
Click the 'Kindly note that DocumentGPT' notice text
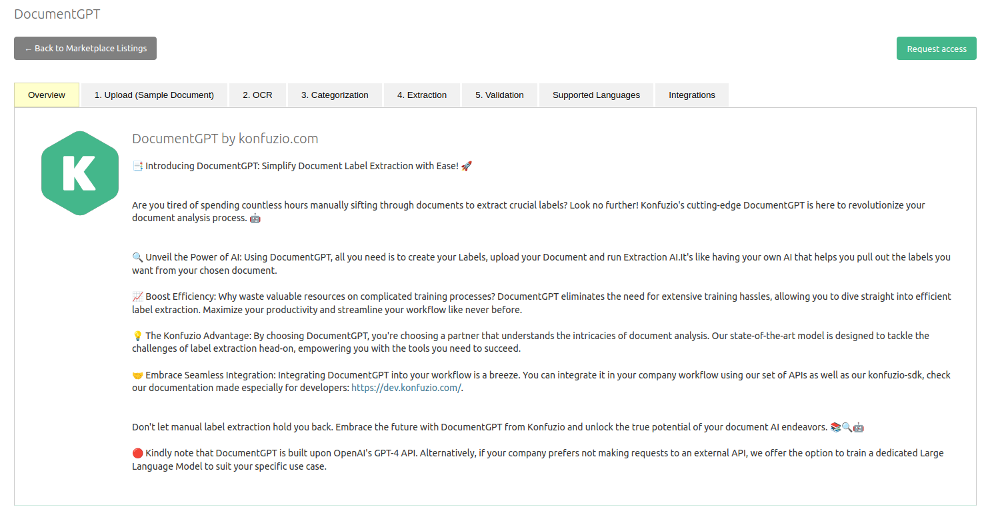[x=538, y=460]
